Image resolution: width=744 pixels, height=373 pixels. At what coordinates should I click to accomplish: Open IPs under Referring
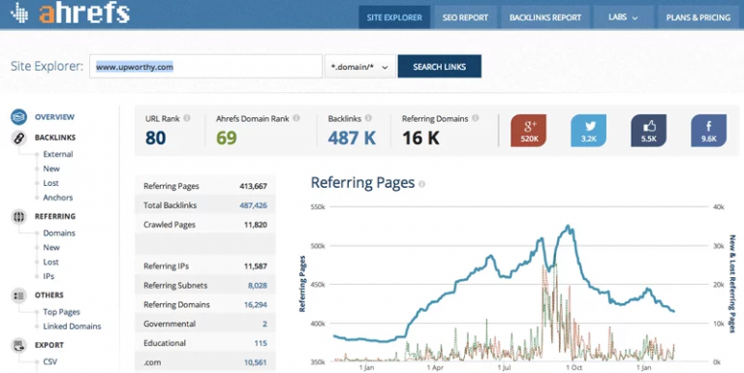tap(48, 276)
